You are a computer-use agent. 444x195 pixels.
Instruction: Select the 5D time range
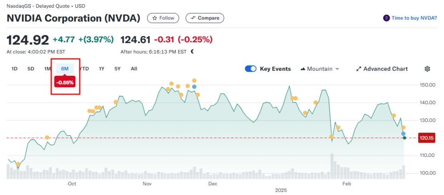(x=31, y=69)
